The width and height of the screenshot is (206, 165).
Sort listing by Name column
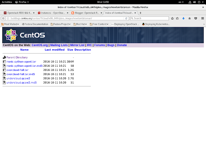(24, 50)
